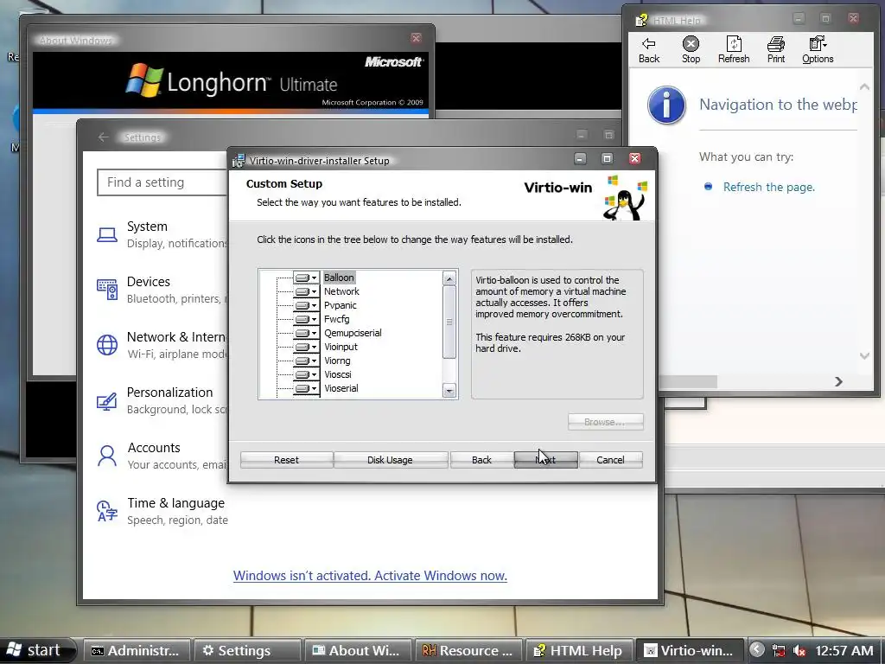Click the feature tree scrollbar thumb

pos(449,322)
